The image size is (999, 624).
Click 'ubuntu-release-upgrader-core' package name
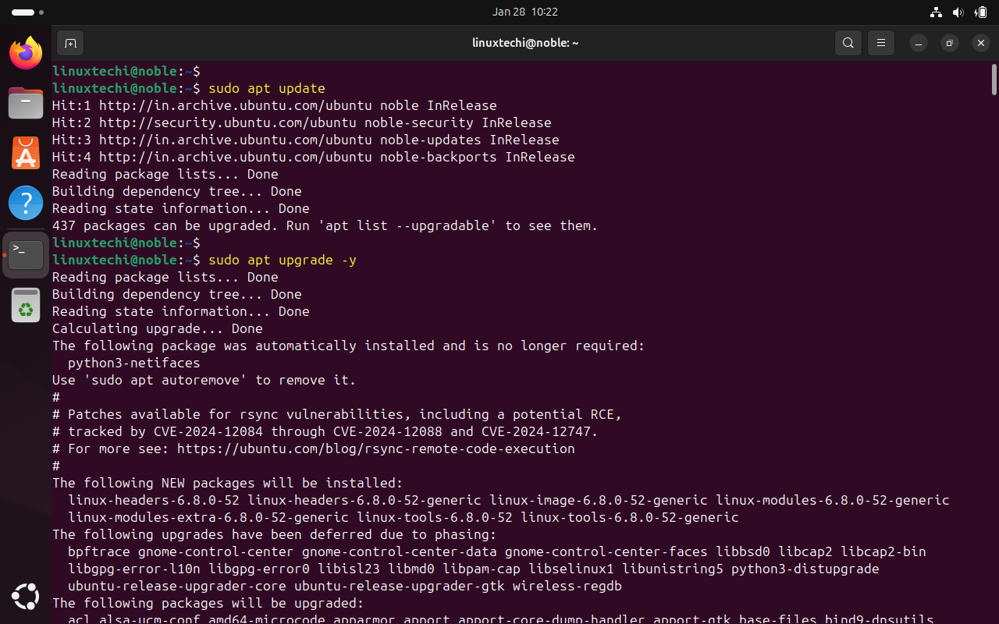(177, 586)
